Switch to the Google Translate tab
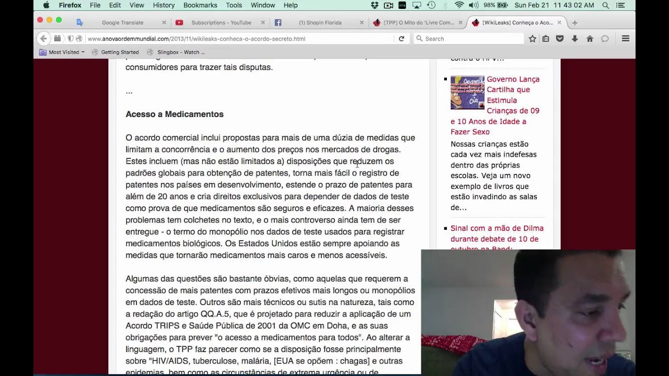The width and height of the screenshot is (669, 376). click(121, 22)
